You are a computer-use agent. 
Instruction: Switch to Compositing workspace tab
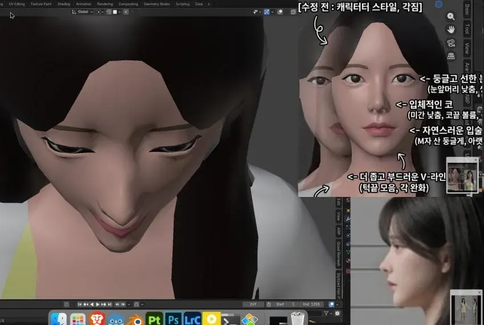(x=128, y=4)
